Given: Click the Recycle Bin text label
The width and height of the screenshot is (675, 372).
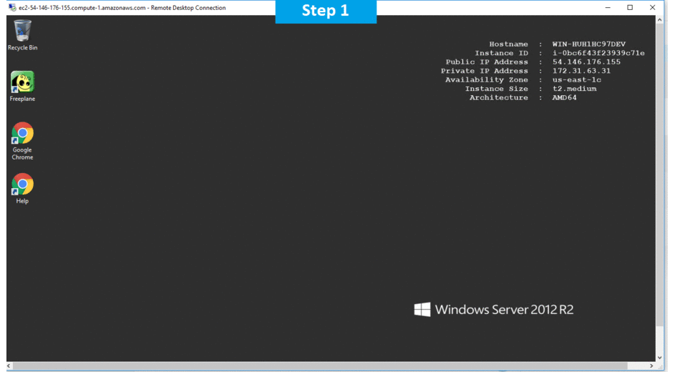Looking at the screenshot, I should [x=22, y=48].
